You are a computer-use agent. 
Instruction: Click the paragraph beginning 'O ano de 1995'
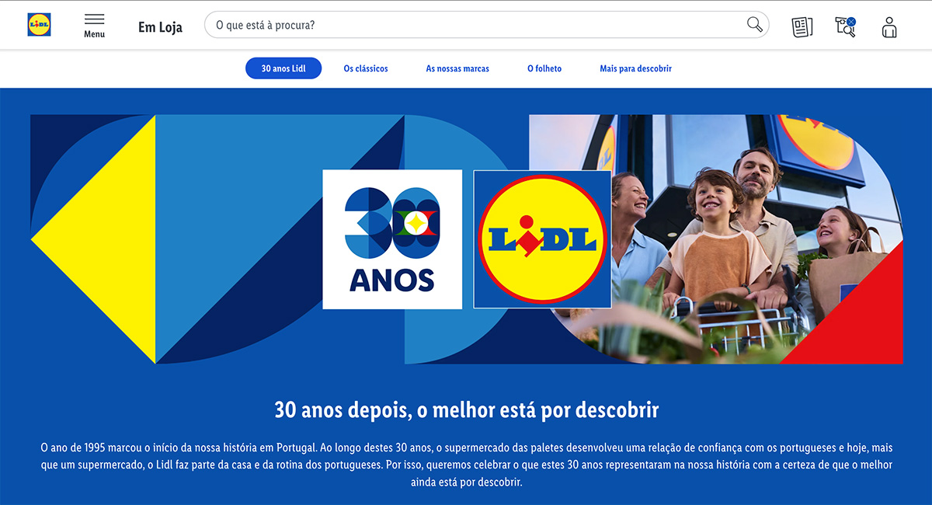[x=466, y=465]
